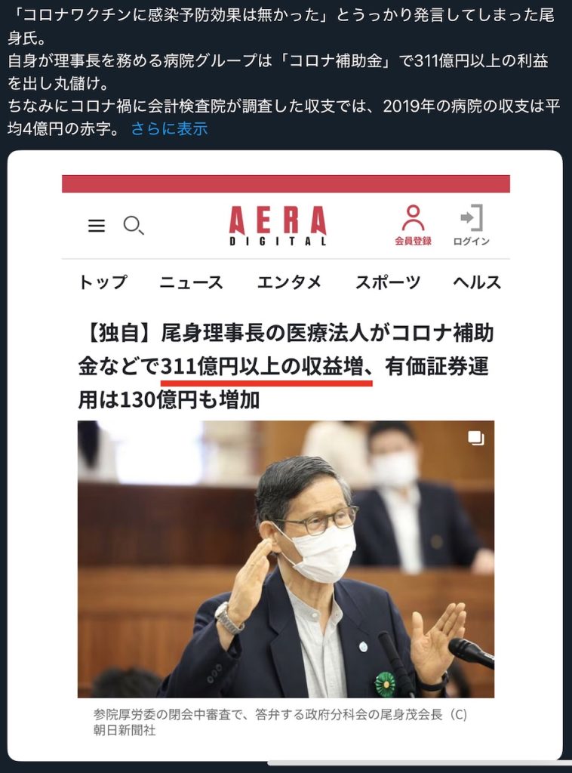Click the AERA DIGITAL logo
Screen dimensions: 572x773
point(278,226)
